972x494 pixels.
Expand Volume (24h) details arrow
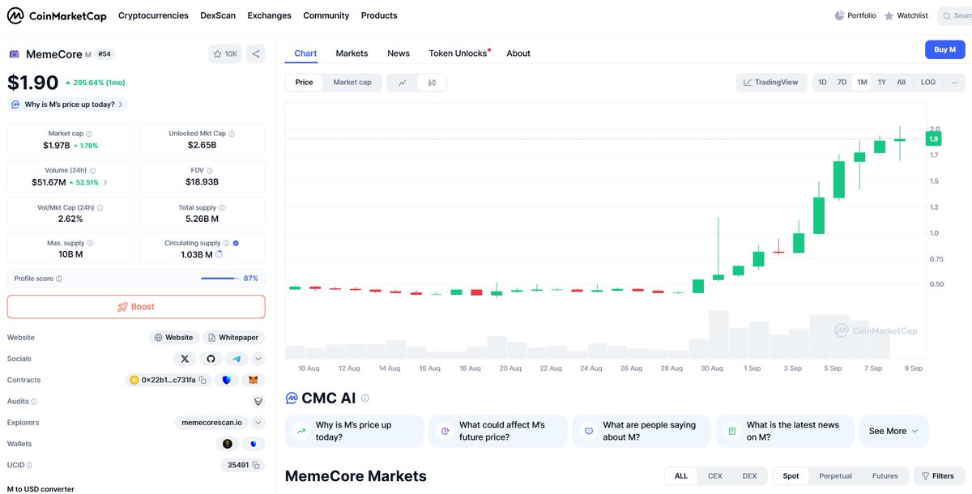coord(105,182)
